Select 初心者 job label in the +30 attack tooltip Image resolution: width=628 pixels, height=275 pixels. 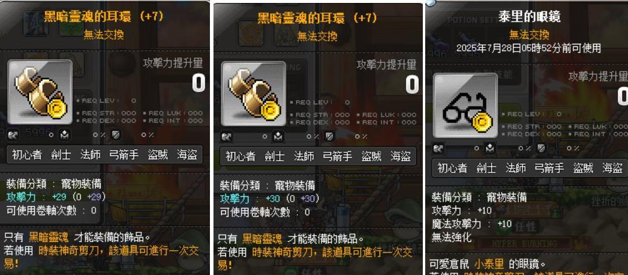click(x=240, y=156)
